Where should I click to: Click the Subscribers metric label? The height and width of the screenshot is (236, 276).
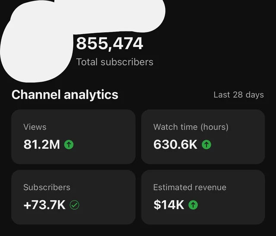47,187
